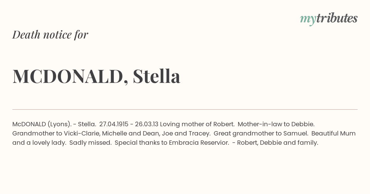Click the green "my" in the logo
The width and height of the screenshot is (370, 194).
[308, 19]
